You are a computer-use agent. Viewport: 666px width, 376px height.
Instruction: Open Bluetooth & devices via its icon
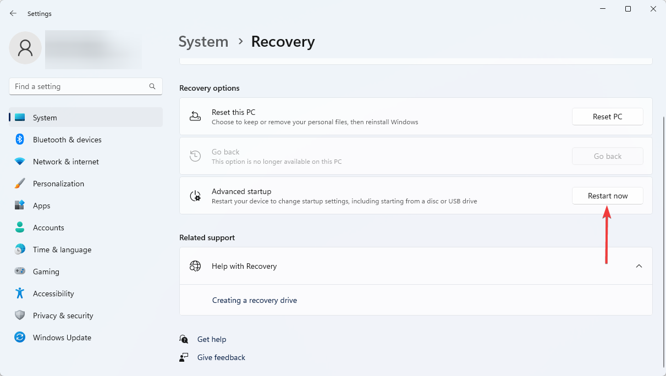click(x=20, y=140)
